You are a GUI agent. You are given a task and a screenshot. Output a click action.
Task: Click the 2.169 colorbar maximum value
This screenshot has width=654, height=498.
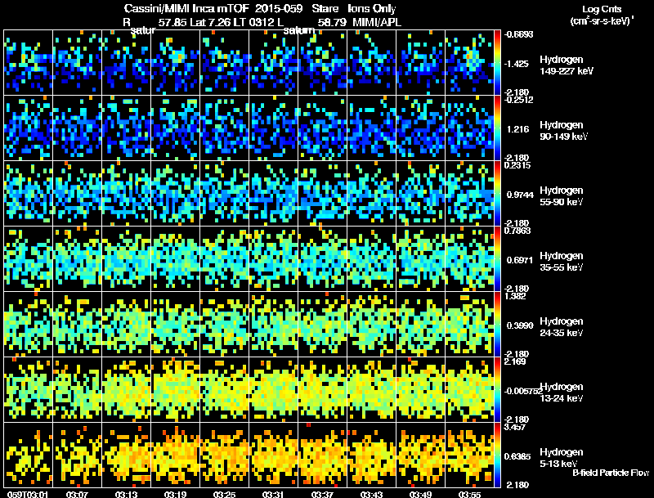point(515,361)
